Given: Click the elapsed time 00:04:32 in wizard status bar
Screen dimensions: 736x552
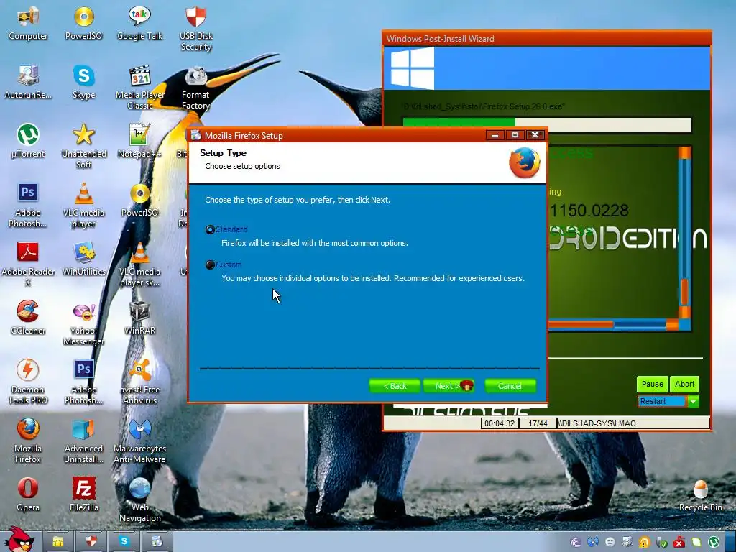Looking at the screenshot, I should [x=500, y=423].
